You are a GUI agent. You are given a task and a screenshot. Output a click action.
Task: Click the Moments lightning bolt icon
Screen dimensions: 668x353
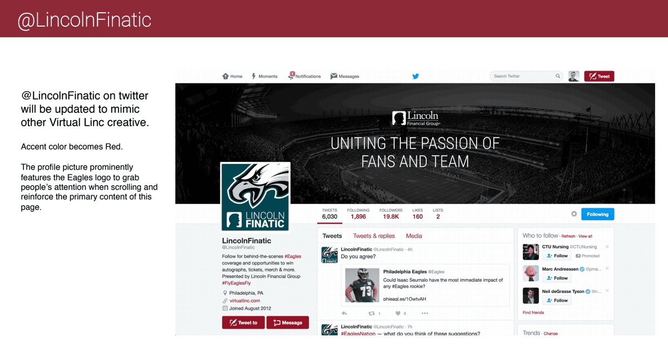point(254,76)
